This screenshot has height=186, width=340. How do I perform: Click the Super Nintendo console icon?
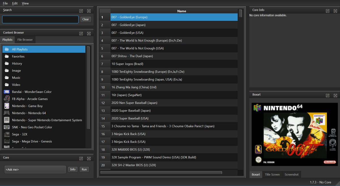tap(7, 120)
